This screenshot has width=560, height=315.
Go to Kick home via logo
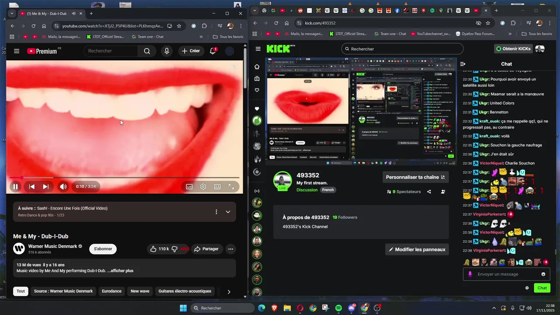click(280, 49)
